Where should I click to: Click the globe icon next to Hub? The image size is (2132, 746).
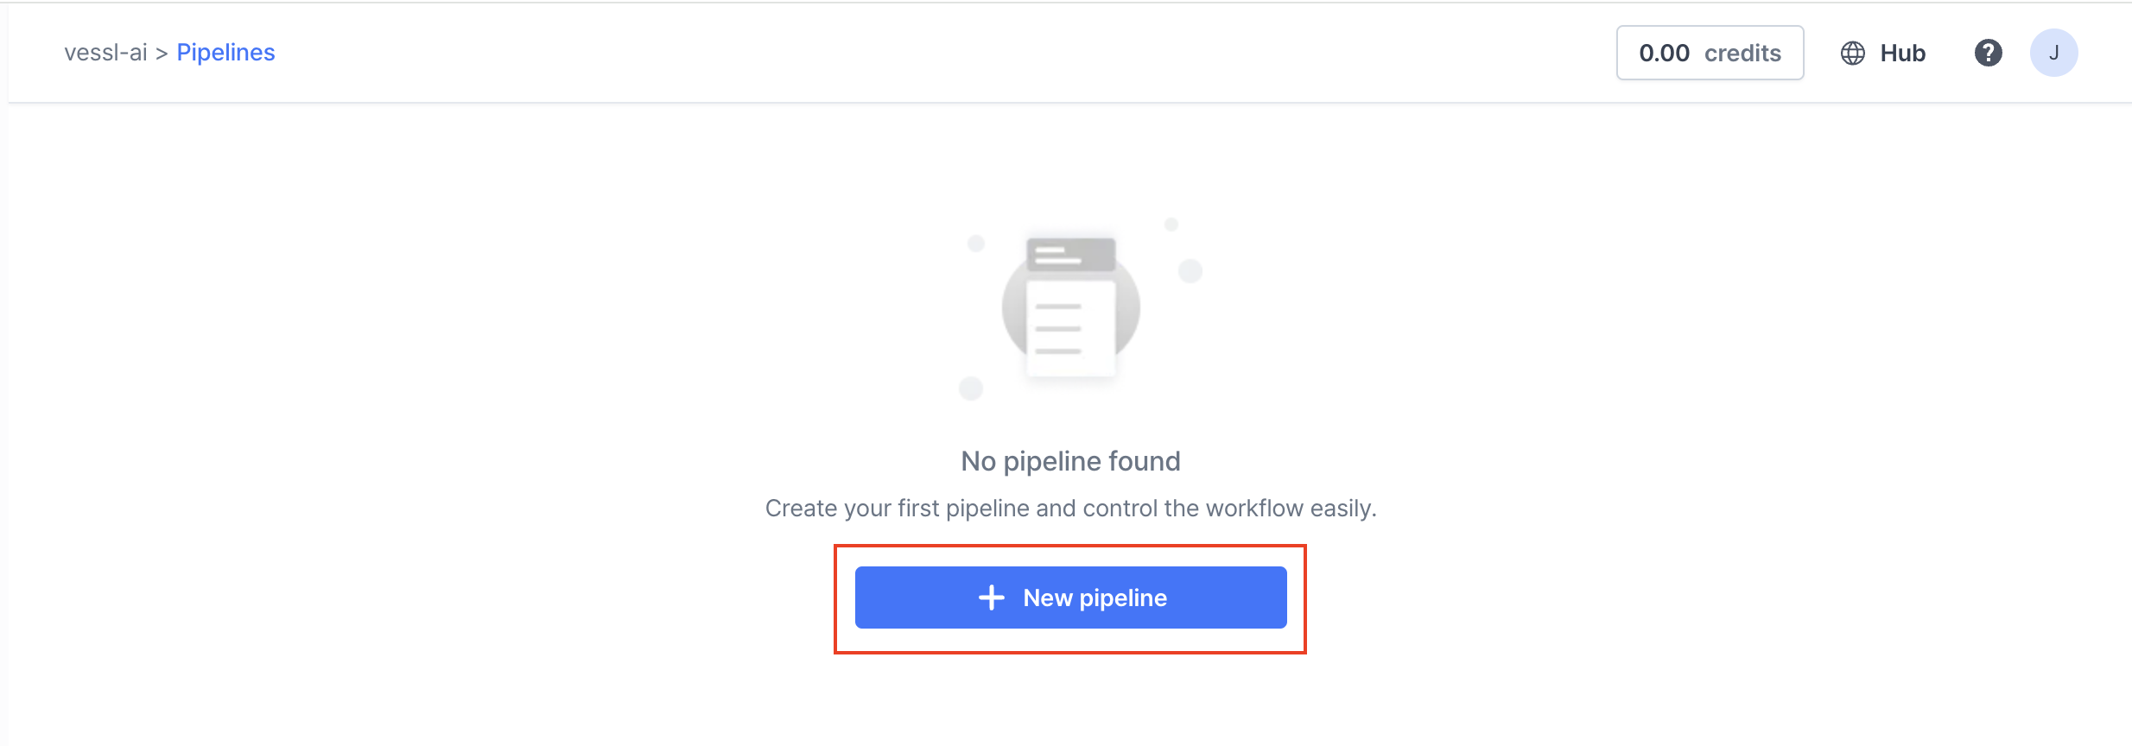point(1853,52)
